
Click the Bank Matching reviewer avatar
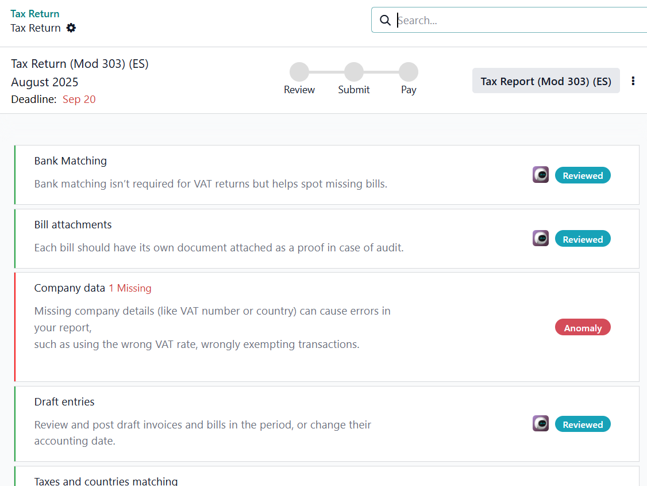point(540,175)
